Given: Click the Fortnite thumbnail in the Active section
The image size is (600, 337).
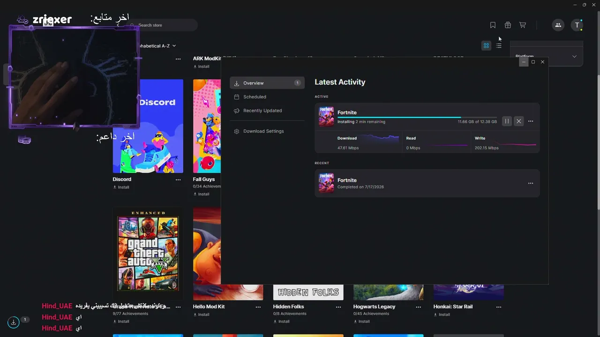Looking at the screenshot, I should pos(326,117).
